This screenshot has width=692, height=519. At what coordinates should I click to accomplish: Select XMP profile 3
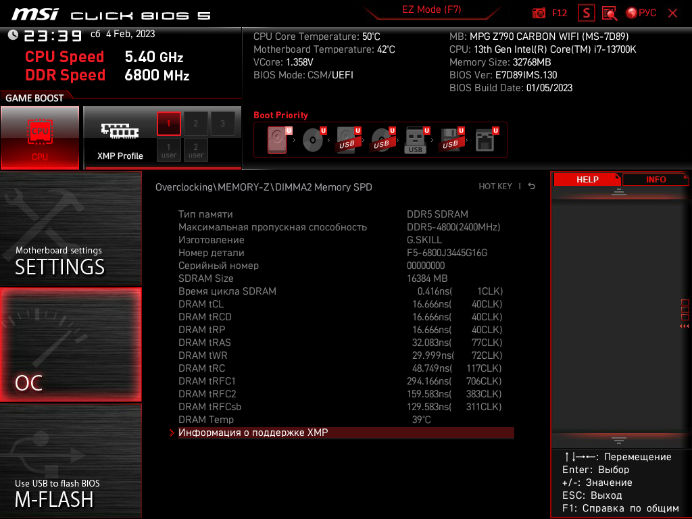coord(222,124)
